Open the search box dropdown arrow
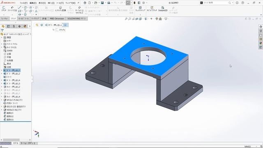The width and height of the screenshot is (263, 148). [x=232, y=3]
